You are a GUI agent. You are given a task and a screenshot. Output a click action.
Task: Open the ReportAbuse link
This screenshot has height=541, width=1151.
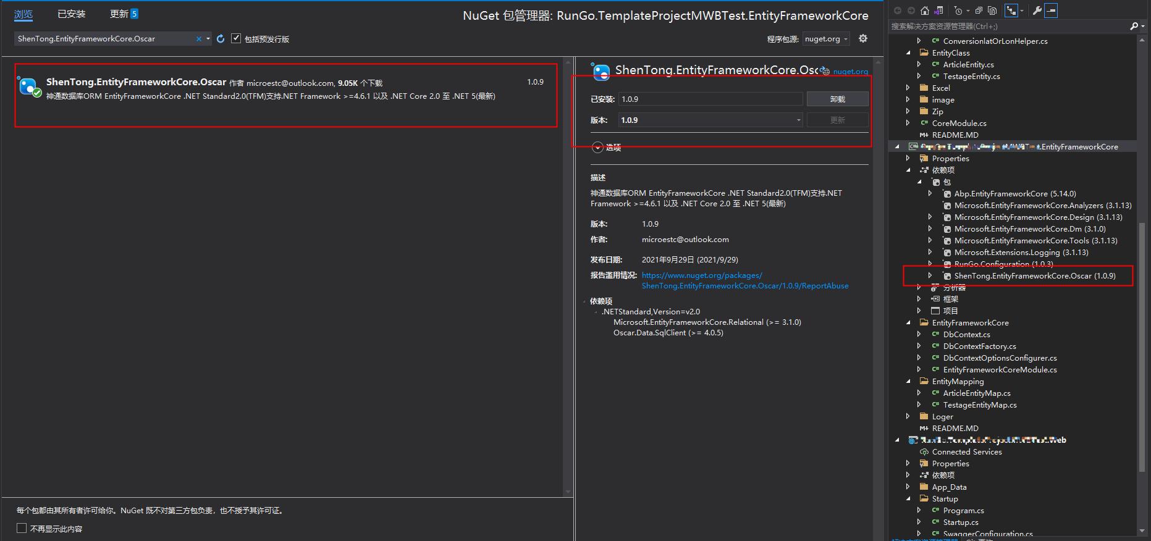coord(745,280)
